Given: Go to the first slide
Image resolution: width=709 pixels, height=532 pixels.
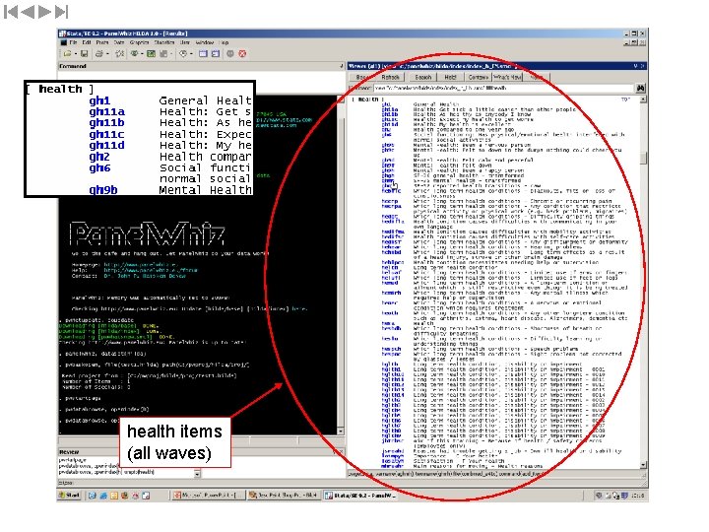Looking at the screenshot, I should point(11,12).
